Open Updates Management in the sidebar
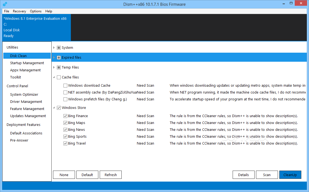The image size is (309, 192). pyautogui.click(x=28, y=116)
